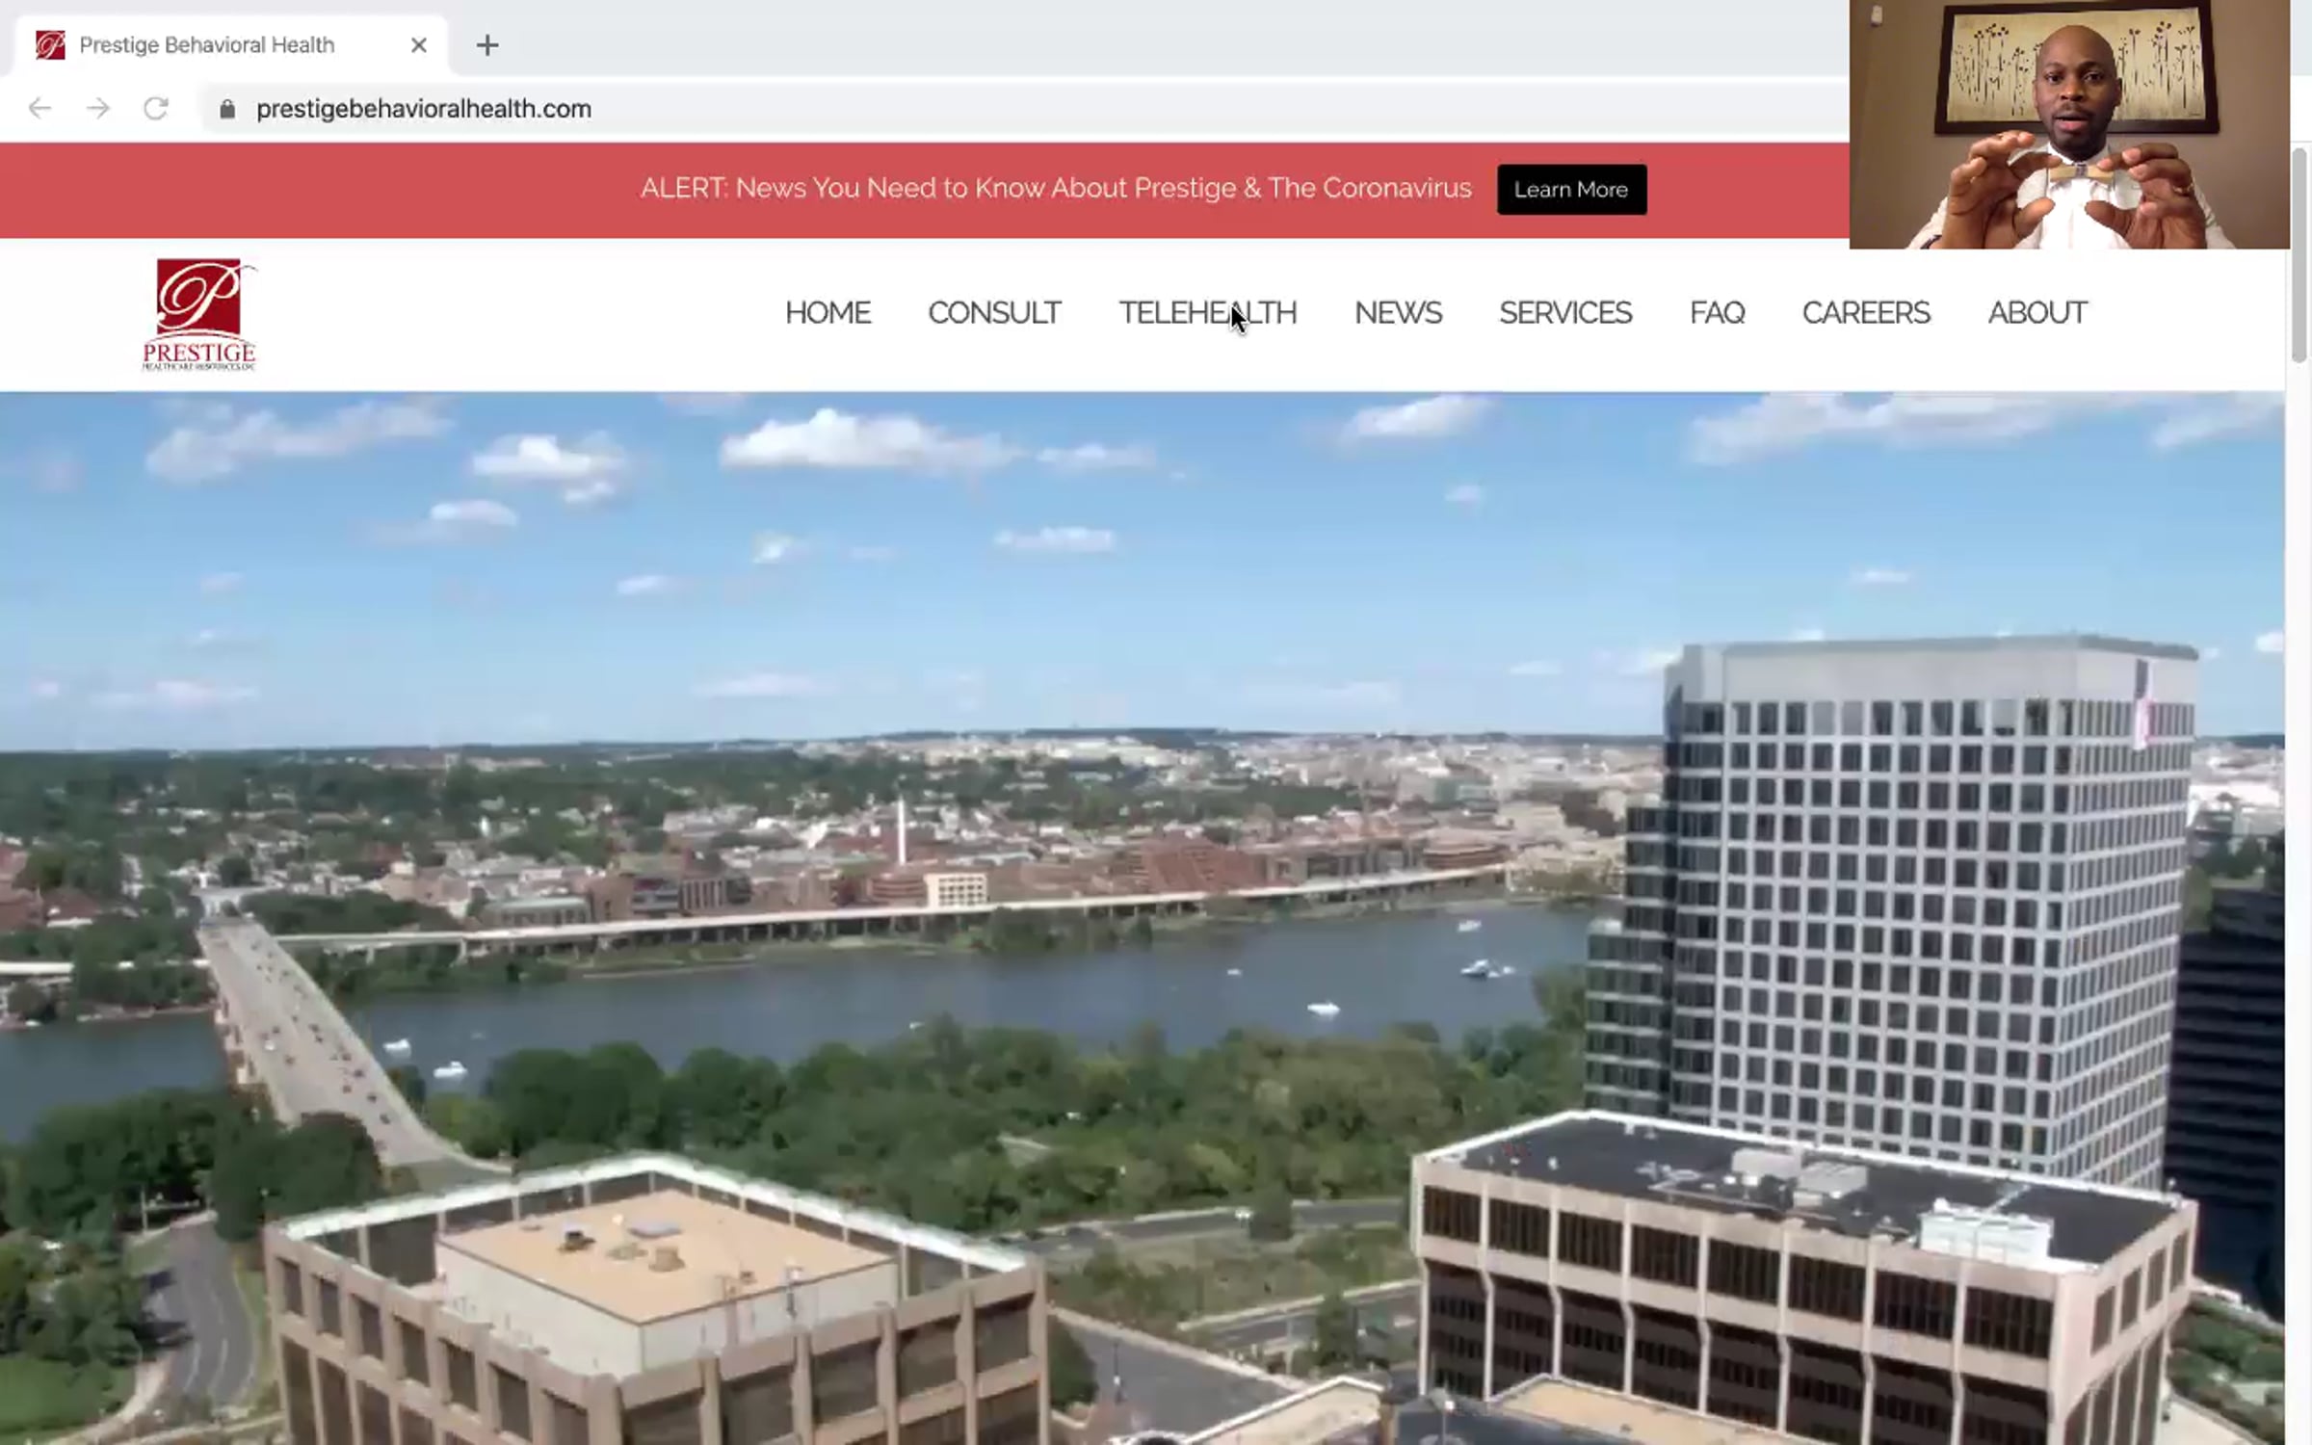Open a new tab with plus icon
The image size is (2312, 1445).
[x=487, y=45]
